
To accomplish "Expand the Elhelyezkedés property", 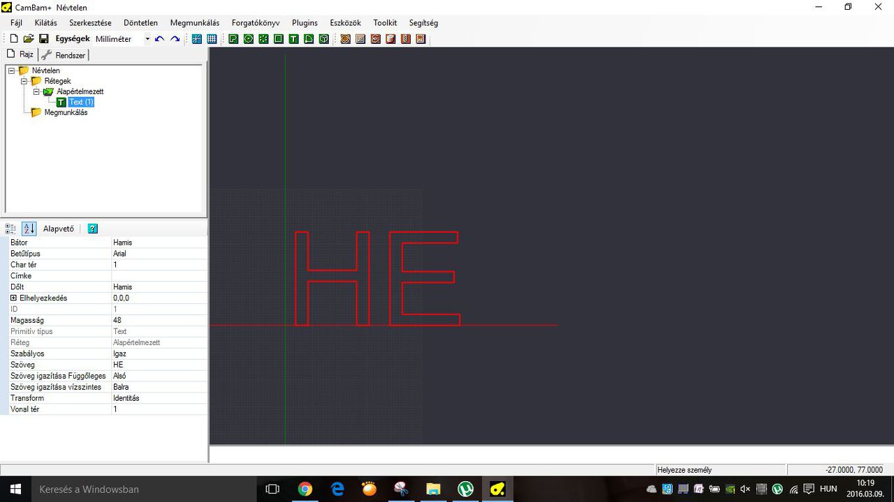I will point(13,298).
